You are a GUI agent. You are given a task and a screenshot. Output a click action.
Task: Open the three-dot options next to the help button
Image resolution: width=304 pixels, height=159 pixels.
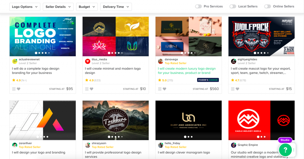click(x=294, y=150)
